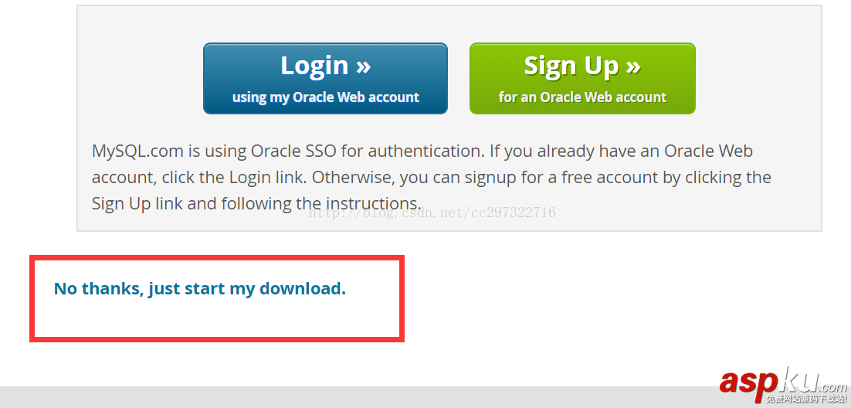Start download via No thanks link
851x408 pixels.
[199, 289]
